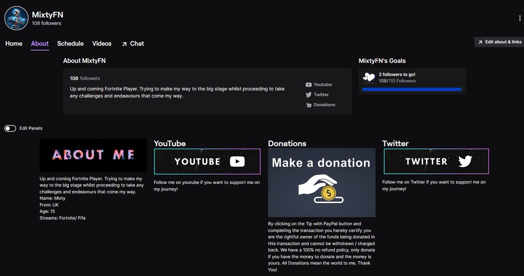
Task: Open the Chat tab
Action: click(133, 44)
